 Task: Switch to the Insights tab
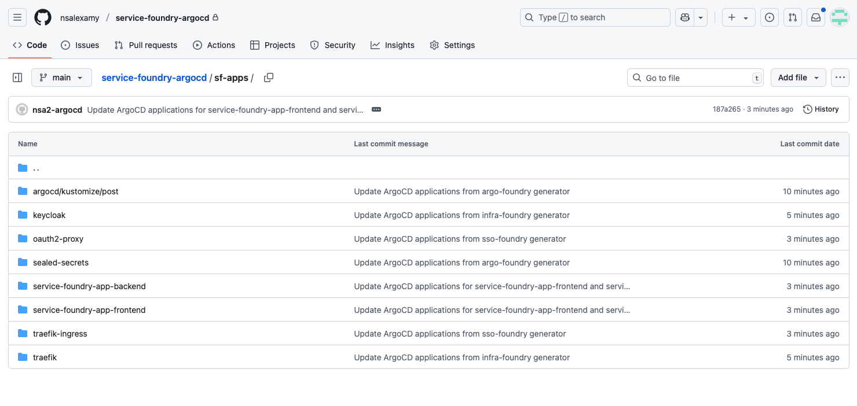coord(393,45)
